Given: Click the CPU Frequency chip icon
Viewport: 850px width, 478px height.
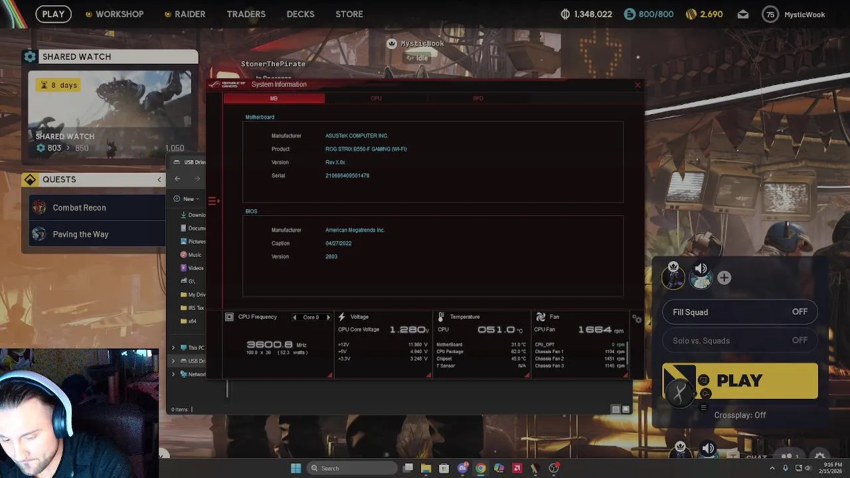Looking at the screenshot, I should pos(229,317).
